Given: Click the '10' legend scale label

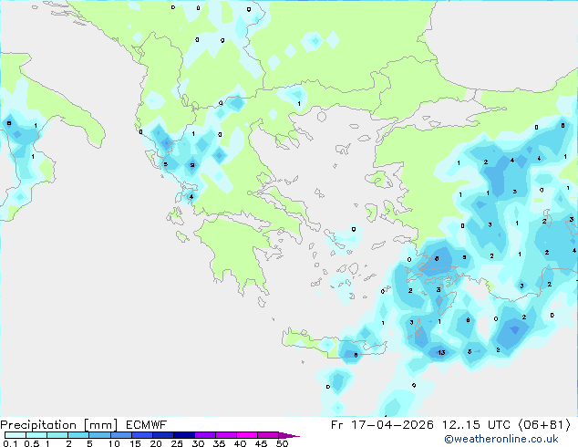Looking at the screenshot, I should click(x=114, y=443).
